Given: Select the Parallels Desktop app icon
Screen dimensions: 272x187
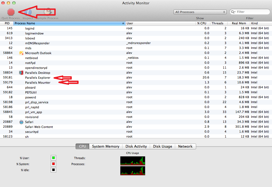Looking at the screenshot, I should pos(21,73).
